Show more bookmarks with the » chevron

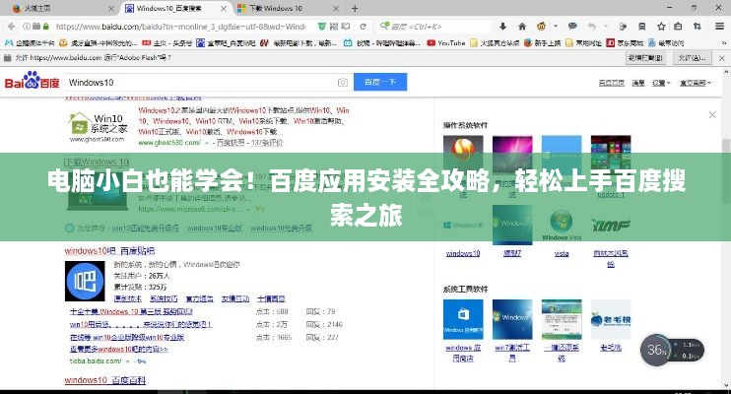(723, 43)
